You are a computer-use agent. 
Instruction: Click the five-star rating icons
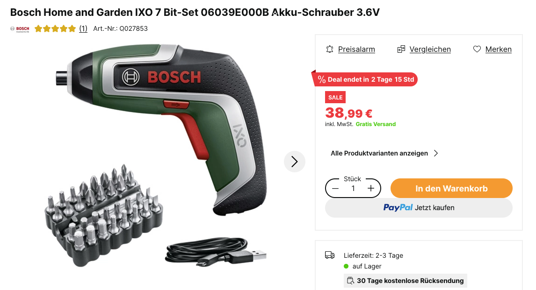(x=55, y=28)
